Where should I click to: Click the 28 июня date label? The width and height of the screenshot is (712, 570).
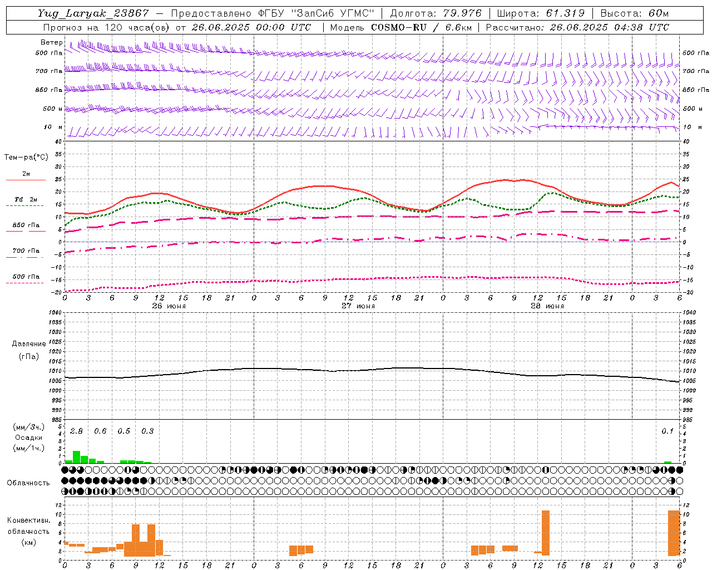coord(547,306)
